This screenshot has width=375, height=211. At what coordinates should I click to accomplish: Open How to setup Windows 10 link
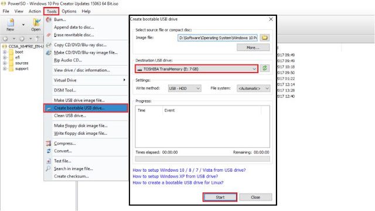coord(189,170)
